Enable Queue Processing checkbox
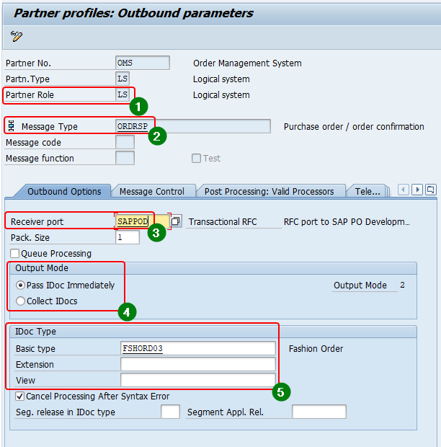The height and width of the screenshot is (447, 441). pos(14,253)
